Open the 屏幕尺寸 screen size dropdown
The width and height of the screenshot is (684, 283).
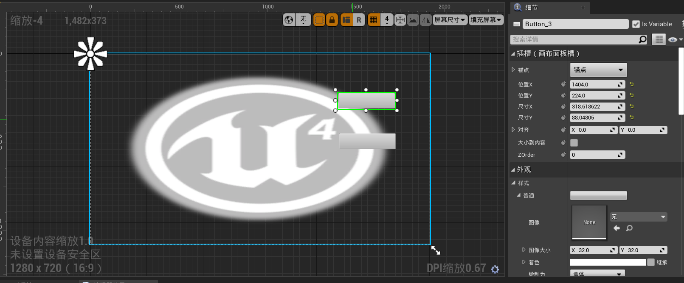pos(450,20)
